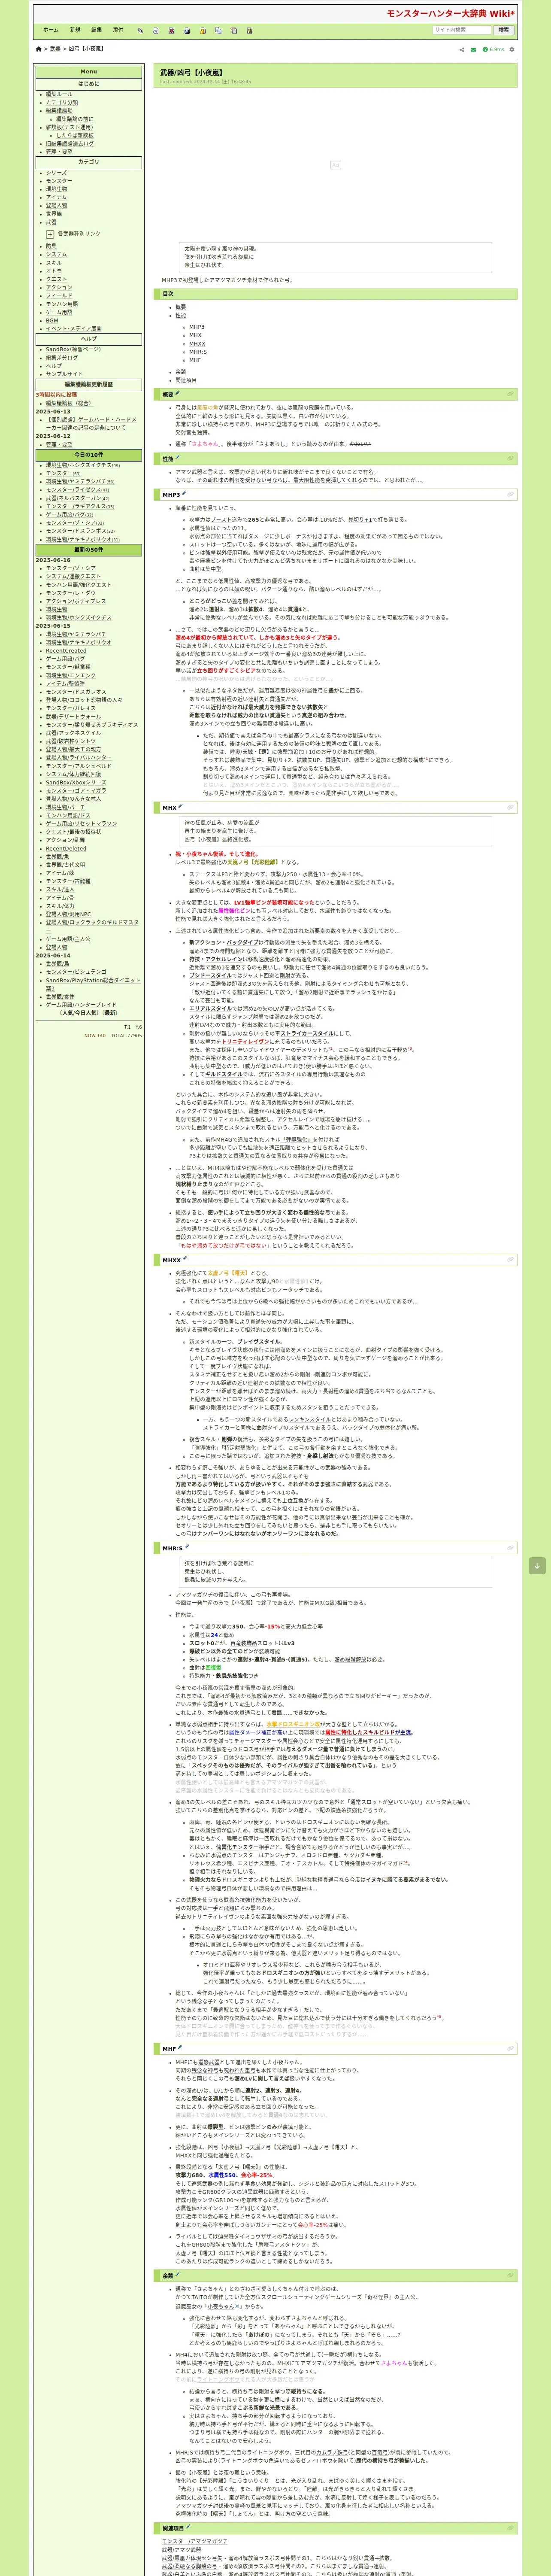Open the 武器 breadcrumb link
The height and width of the screenshot is (2576, 551).
pos(55,49)
